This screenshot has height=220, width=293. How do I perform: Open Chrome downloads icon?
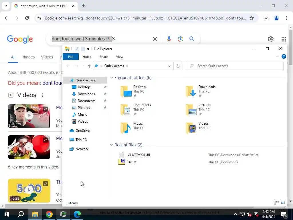[x=266, y=18]
